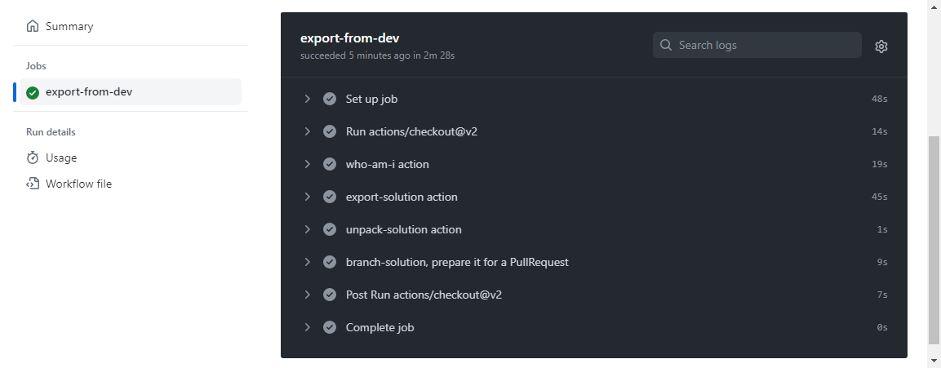Click the check icon for Run actions/checkout@v2

(x=330, y=131)
